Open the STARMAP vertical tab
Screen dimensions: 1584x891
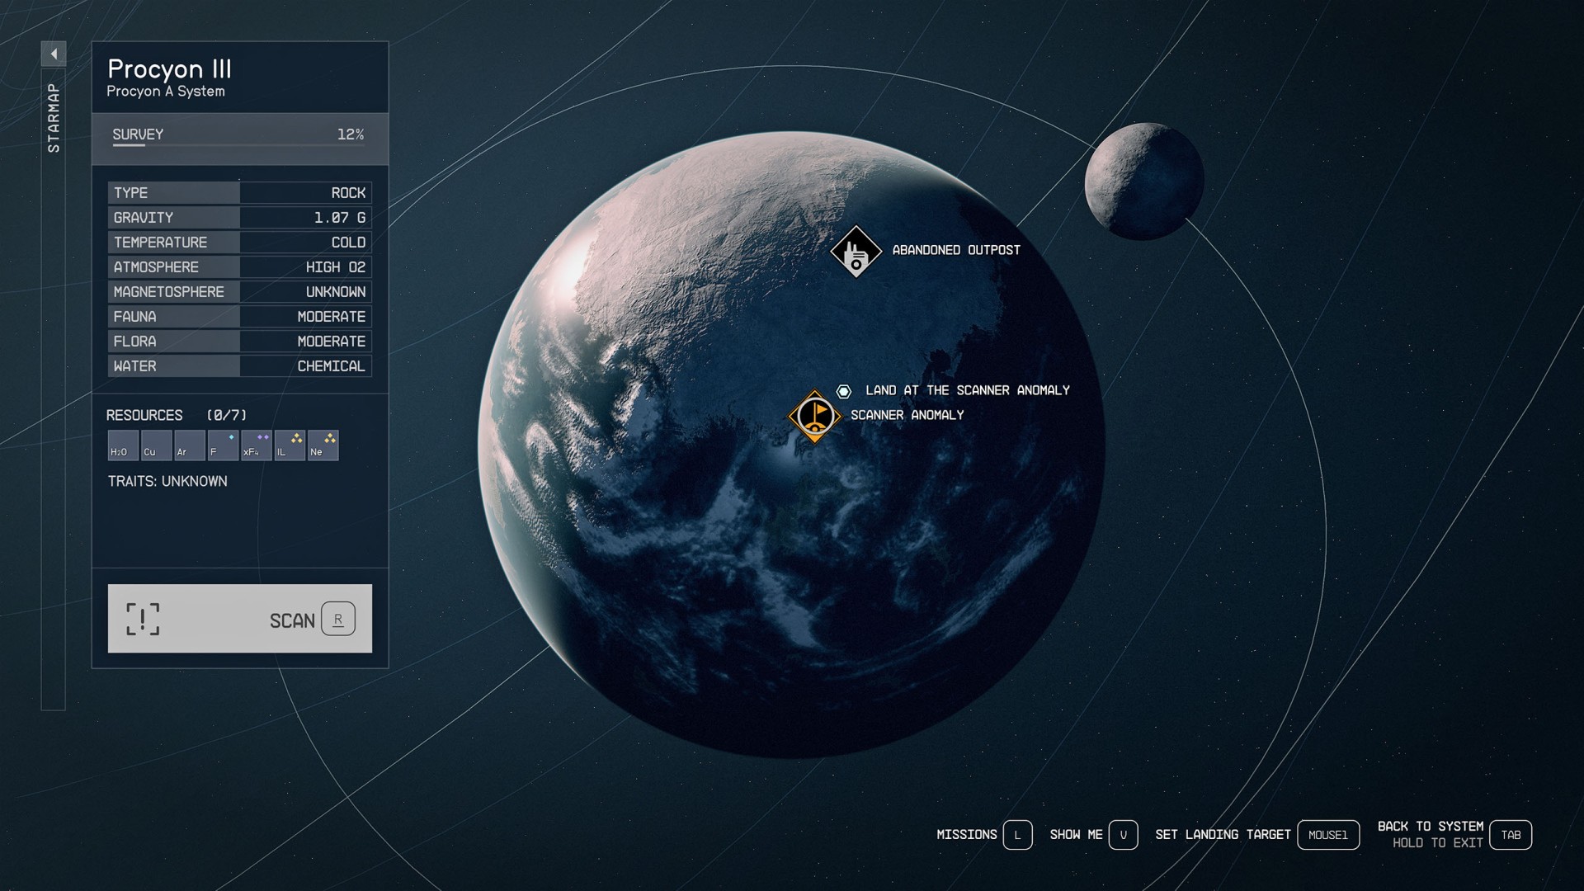click(x=54, y=118)
